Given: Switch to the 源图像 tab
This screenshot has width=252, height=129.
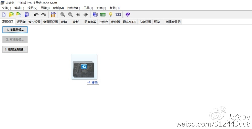Looking at the screenshot, I should [21, 22].
